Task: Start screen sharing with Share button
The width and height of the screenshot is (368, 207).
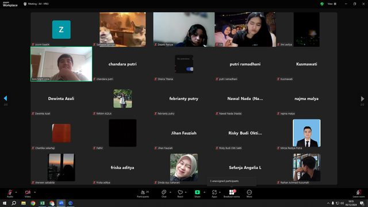Action: click(x=197, y=194)
